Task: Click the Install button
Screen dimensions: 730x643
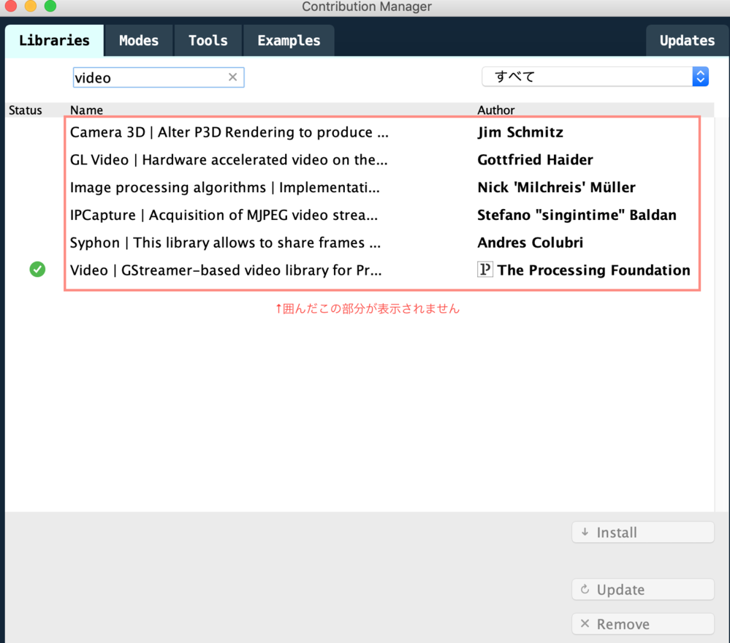Action: [643, 532]
